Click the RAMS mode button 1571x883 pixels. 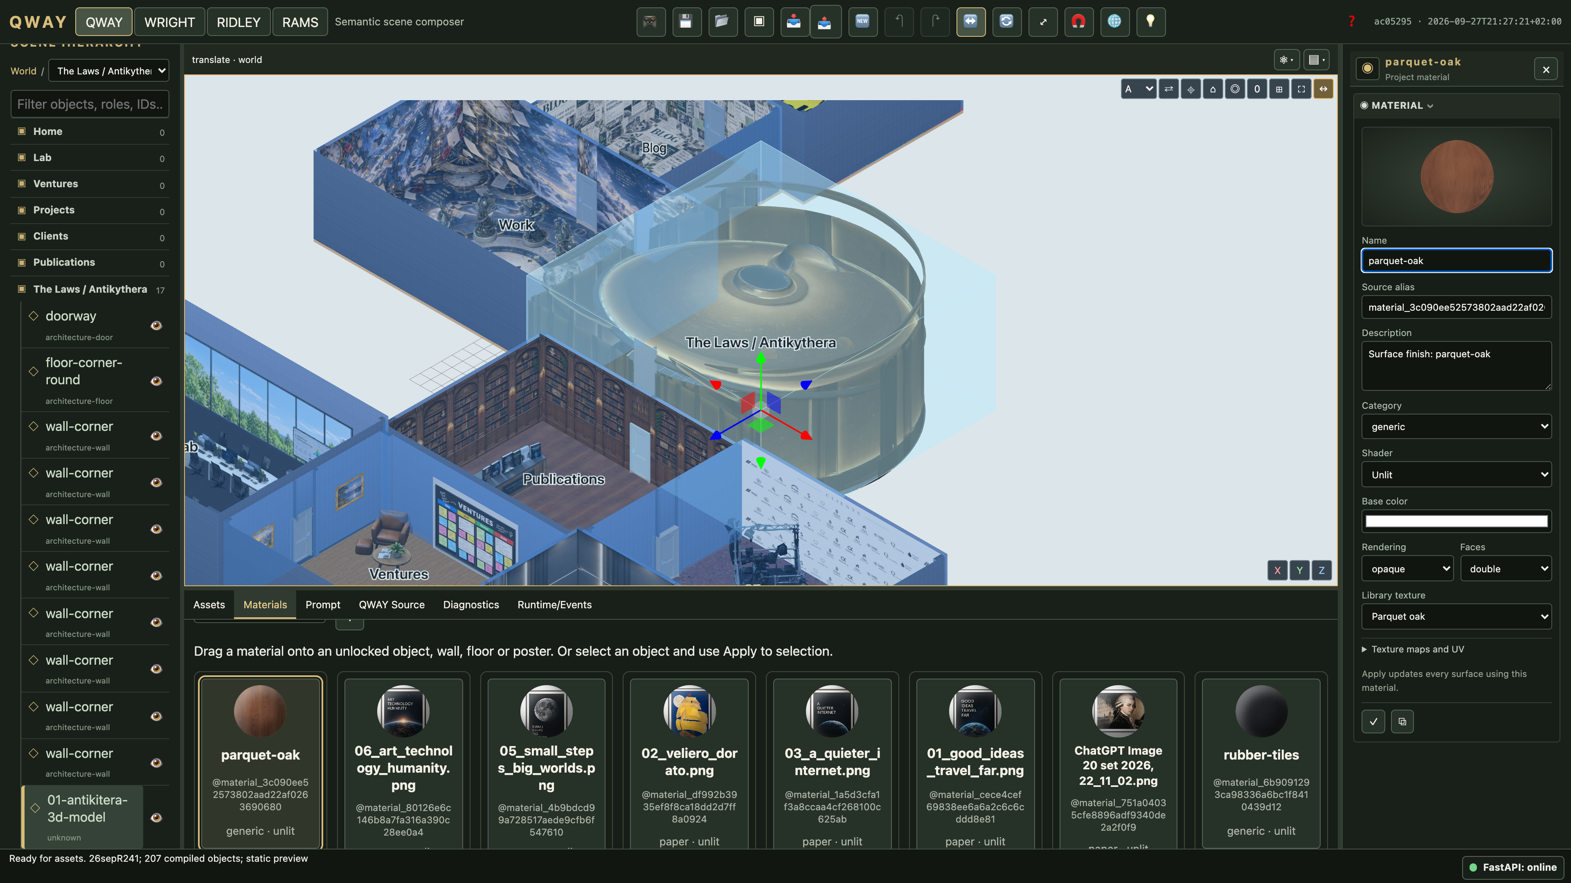pos(300,22)
